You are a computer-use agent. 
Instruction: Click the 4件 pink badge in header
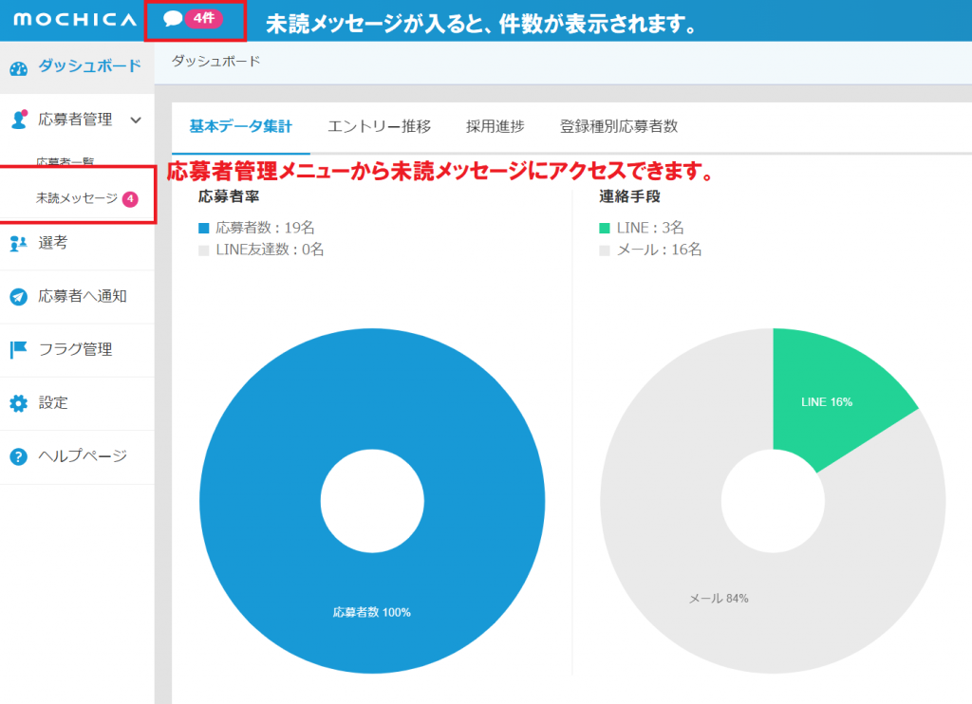204,19
